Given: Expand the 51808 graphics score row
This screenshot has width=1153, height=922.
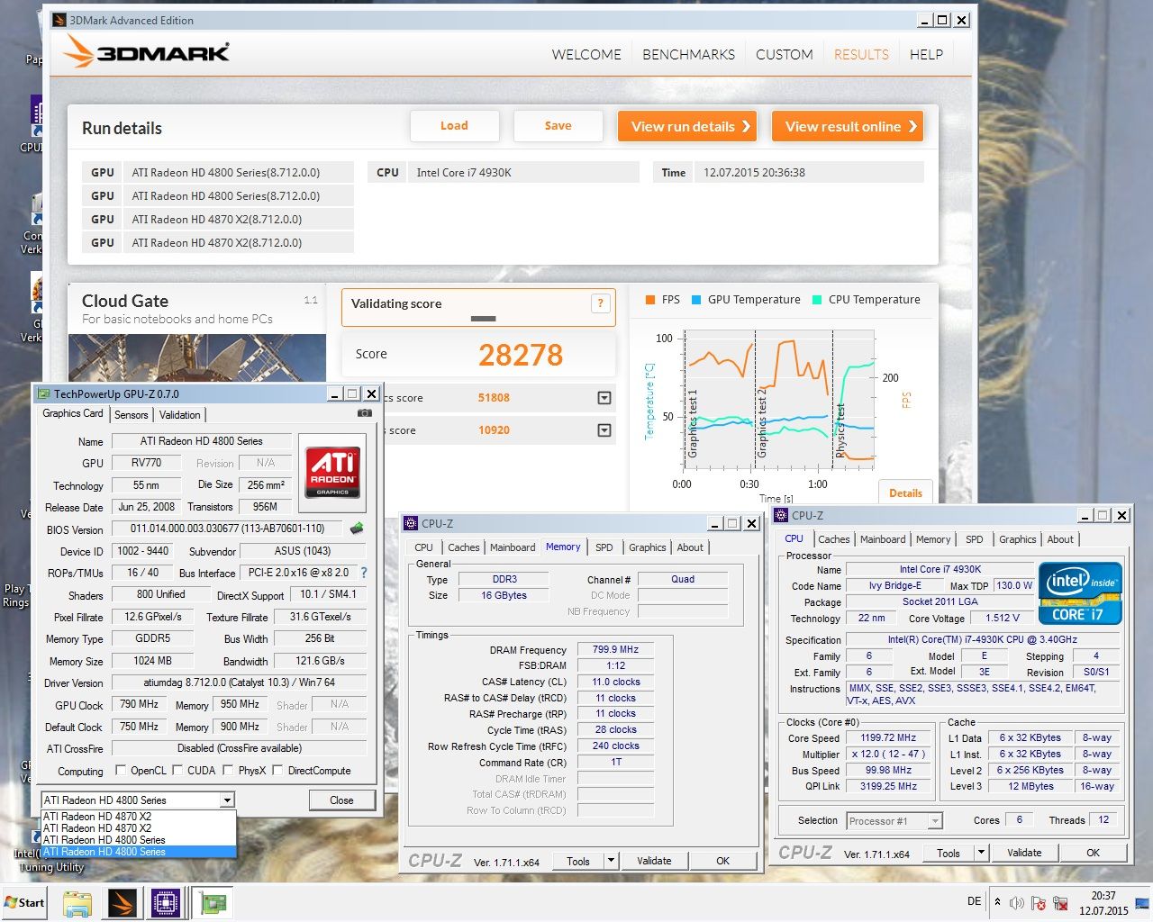Looking at the screenshot, I should click(604, 397).
